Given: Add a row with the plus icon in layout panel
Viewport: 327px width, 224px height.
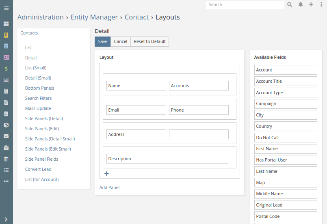Looking at the screenshot, I should [106, 174].
